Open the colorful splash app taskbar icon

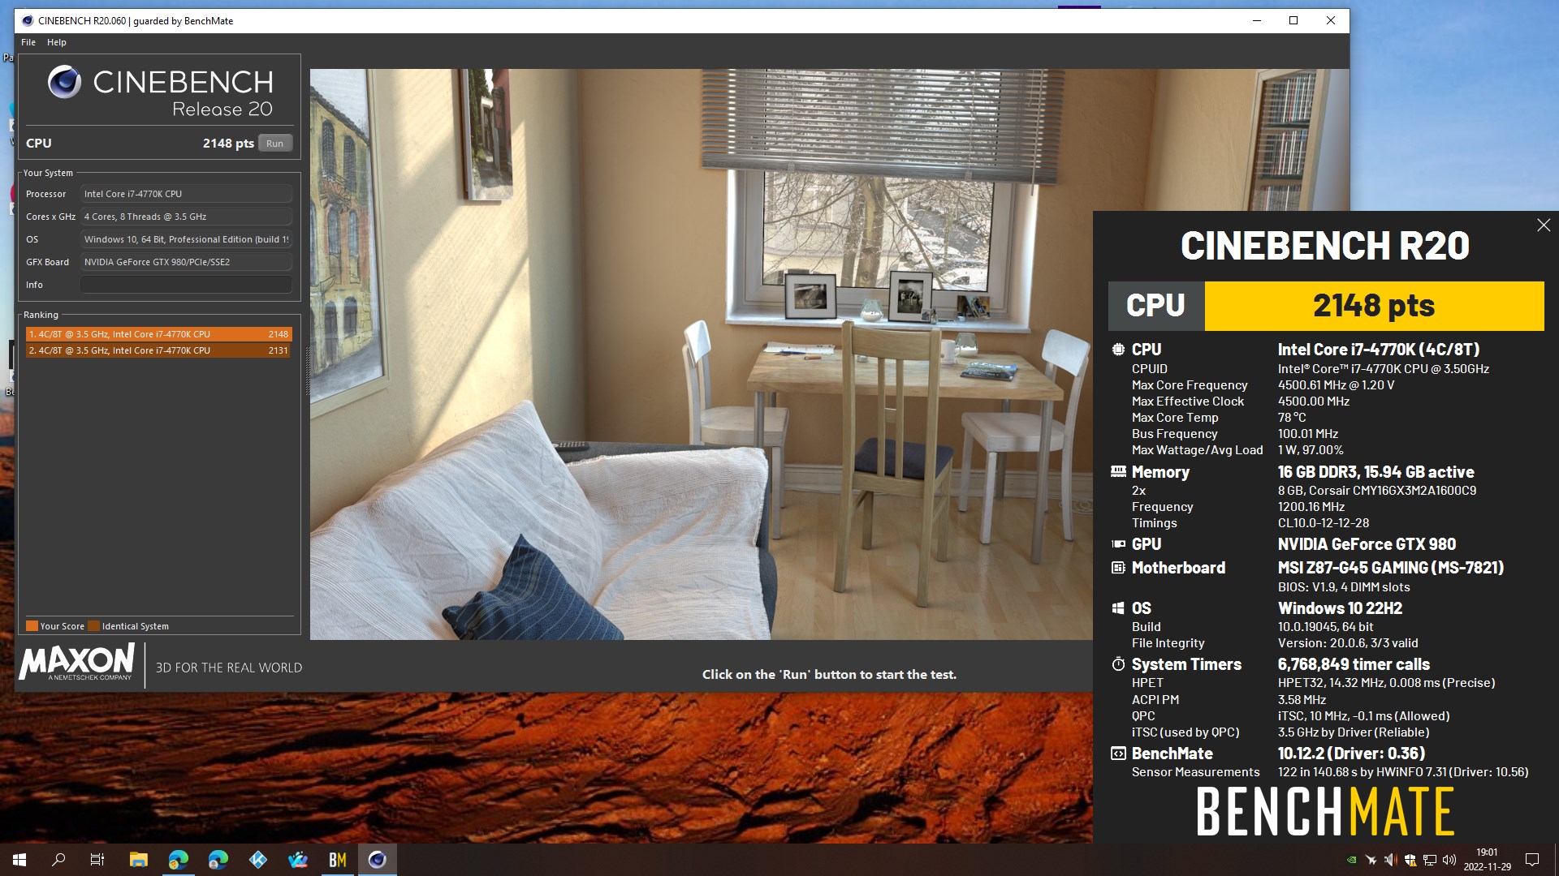click(x=298, y=860)
